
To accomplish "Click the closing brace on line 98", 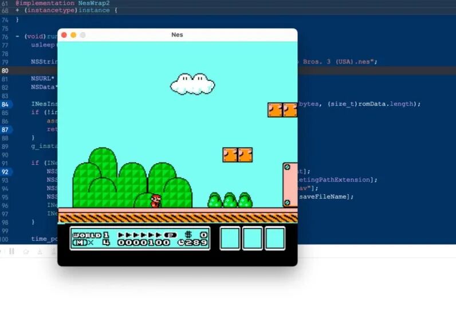I will (33, 222).
